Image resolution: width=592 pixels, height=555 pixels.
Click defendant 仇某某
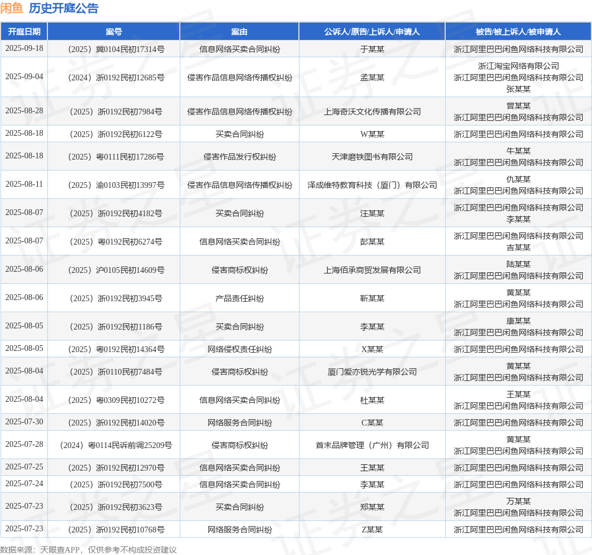point(519,179)
